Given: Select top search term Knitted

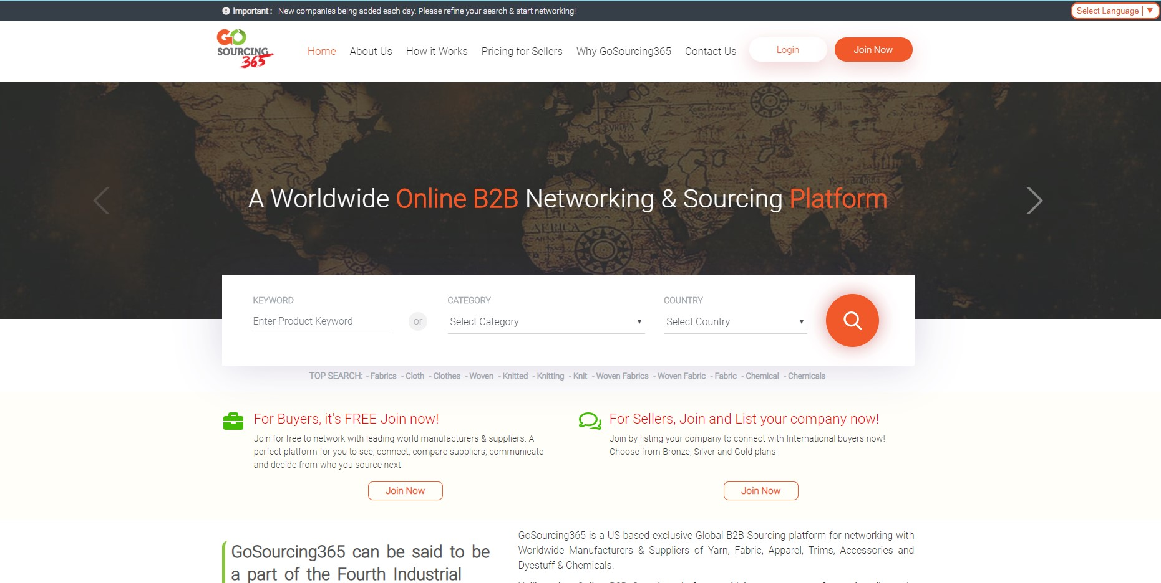Looking at the screenshot, I should pyautogui.click(x=515, y=376).
